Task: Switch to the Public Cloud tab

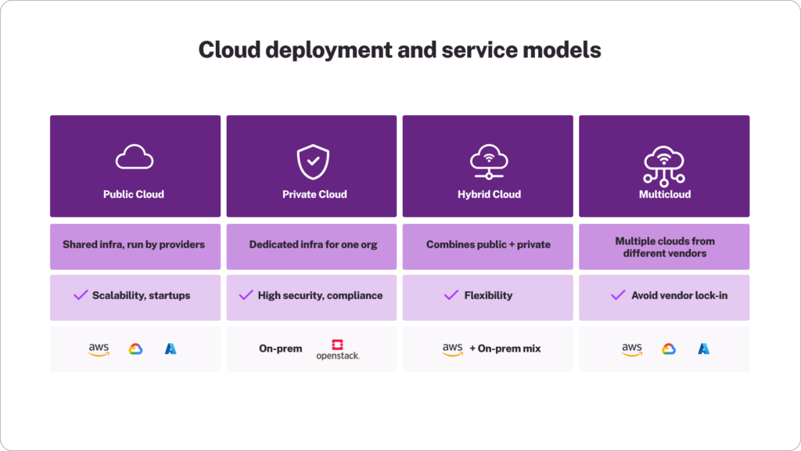Action: click(135, 194)
